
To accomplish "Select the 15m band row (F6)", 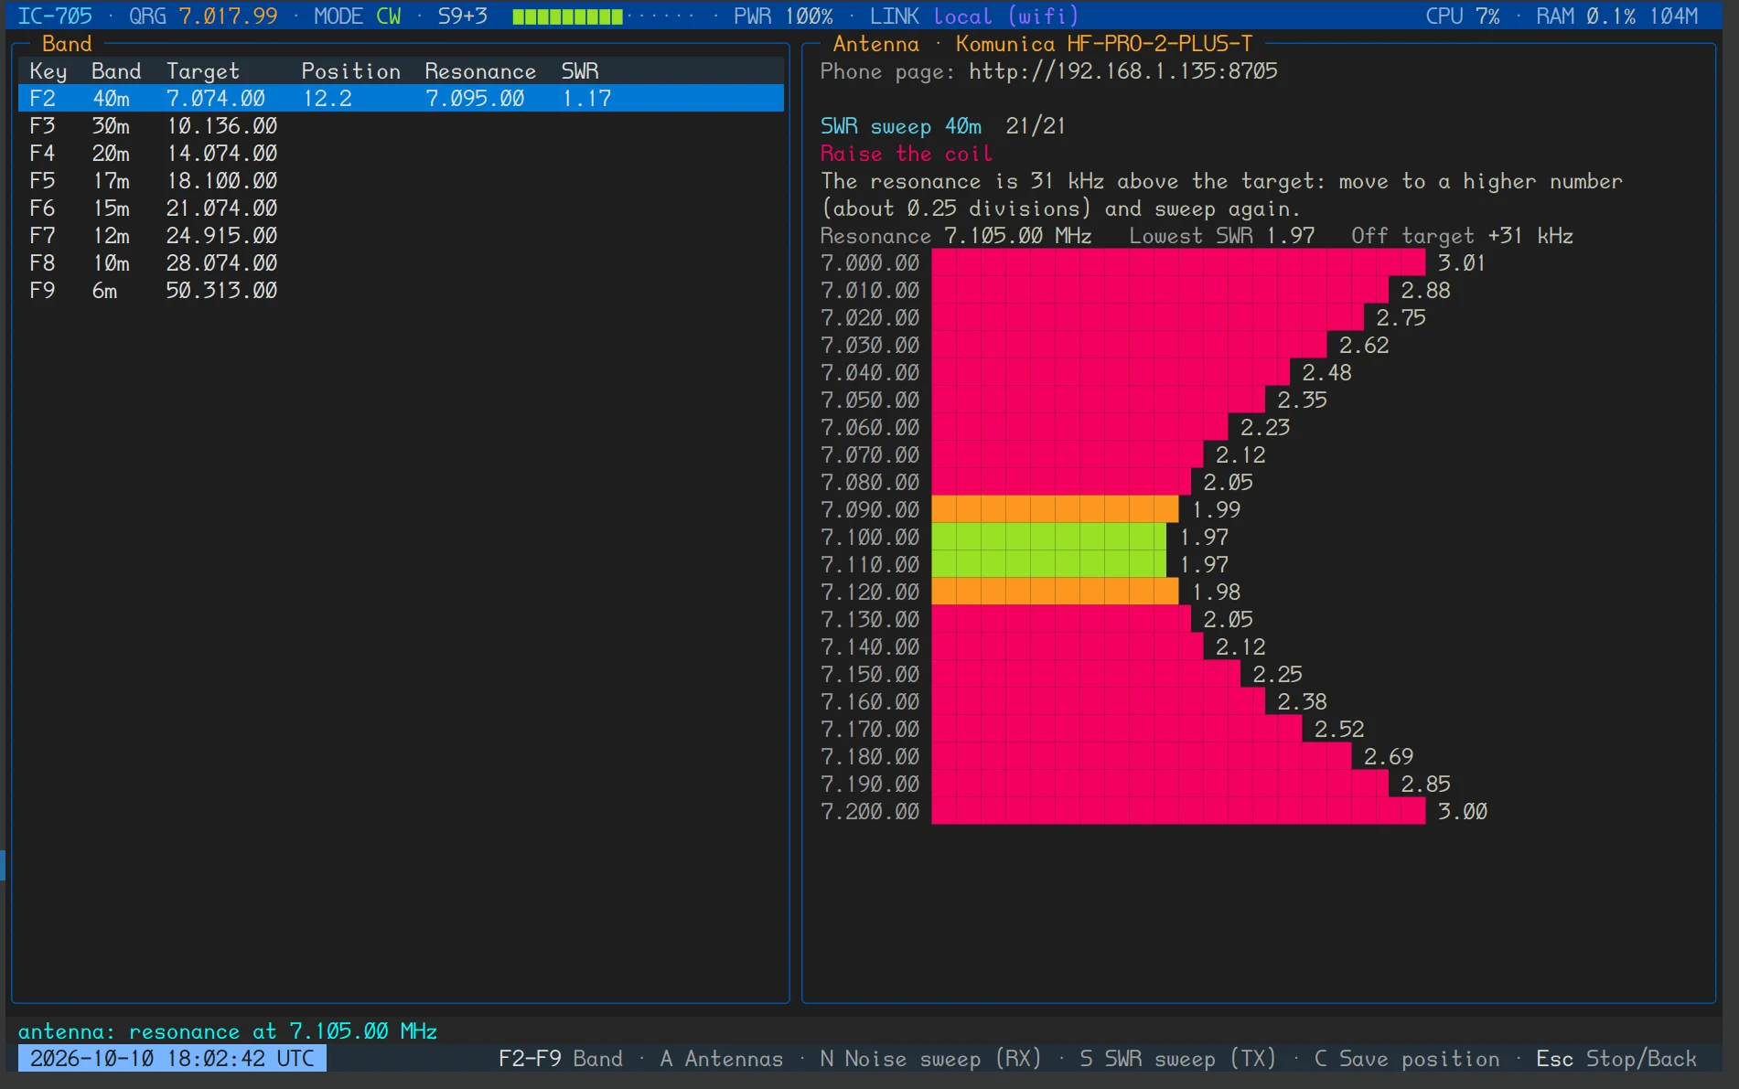I will pyautogui.click(x=401, y=208).
